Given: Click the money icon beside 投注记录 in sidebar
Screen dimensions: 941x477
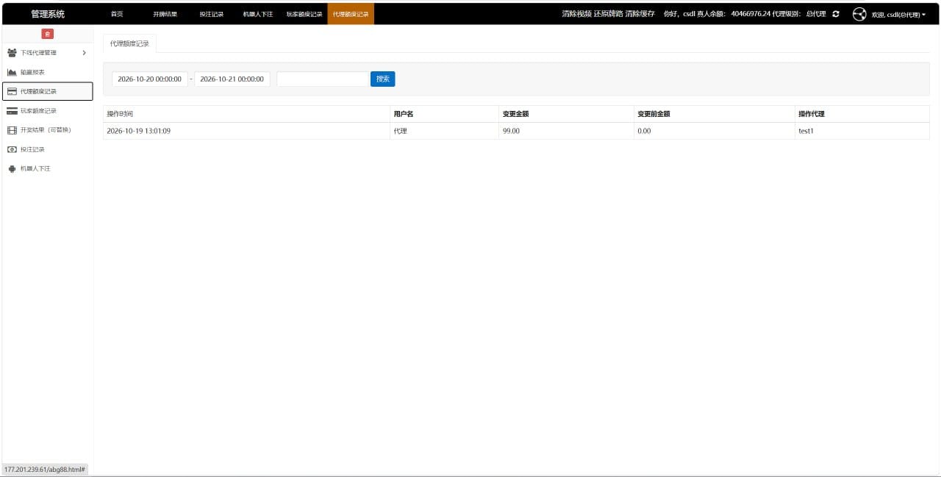Looking at the screenshot, I should [12, 149].
